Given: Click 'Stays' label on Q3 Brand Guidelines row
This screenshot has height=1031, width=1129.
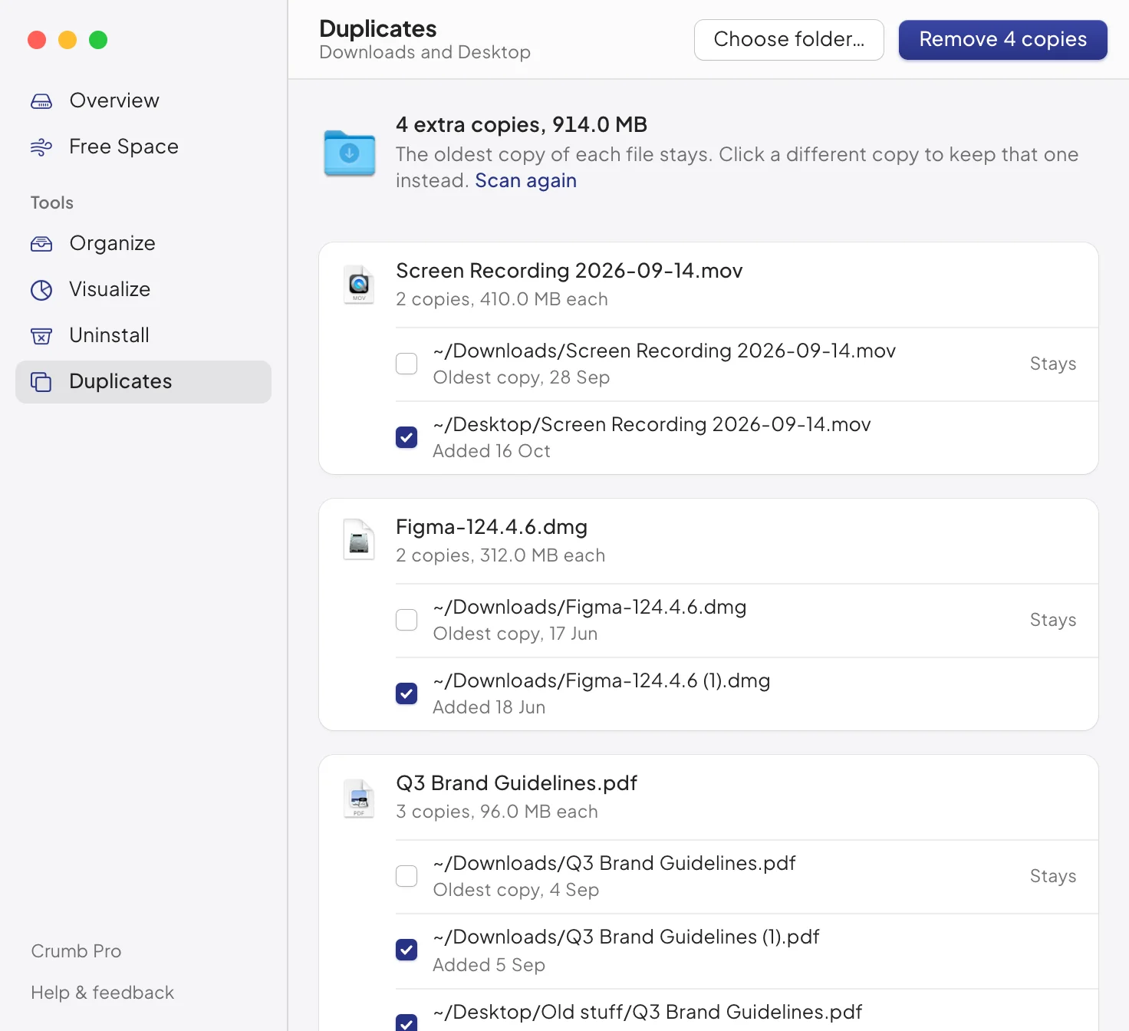Looking at the screenshot, I should pos(1053,876).
